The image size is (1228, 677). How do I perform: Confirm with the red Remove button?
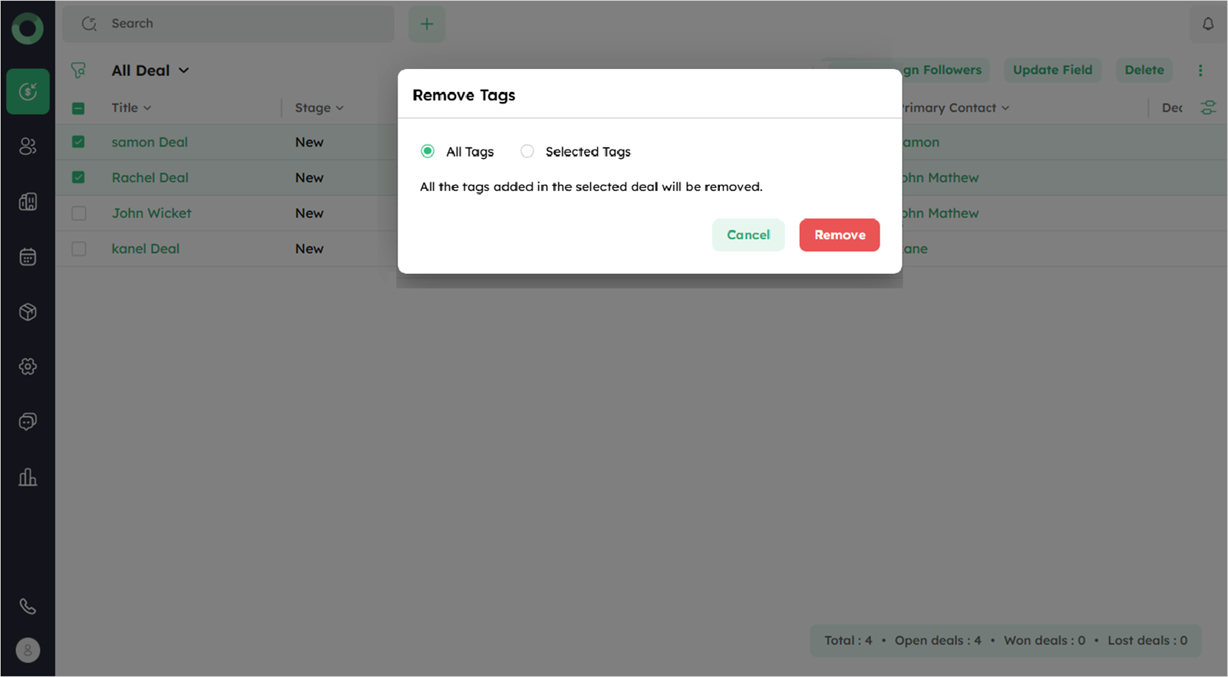coord(839,235)
